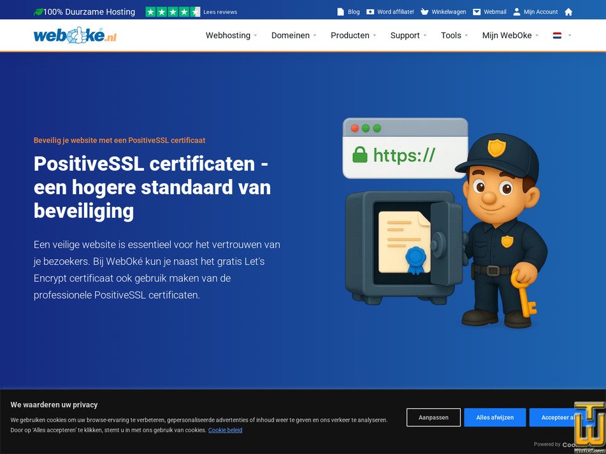Click the Webmail envelope icon

click(477, 12)
